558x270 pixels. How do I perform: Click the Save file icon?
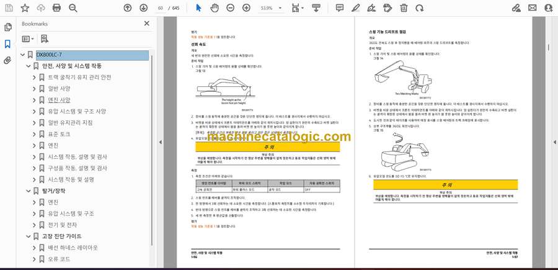tap(9, 8)
